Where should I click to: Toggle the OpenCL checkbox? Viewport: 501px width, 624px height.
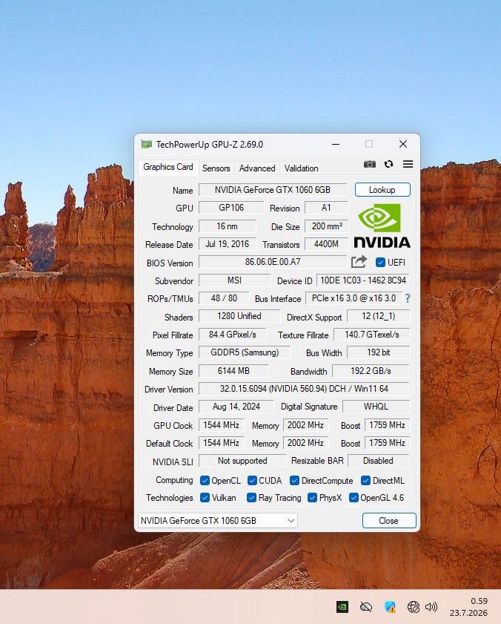pyautogui.click(x=205, y=481)
